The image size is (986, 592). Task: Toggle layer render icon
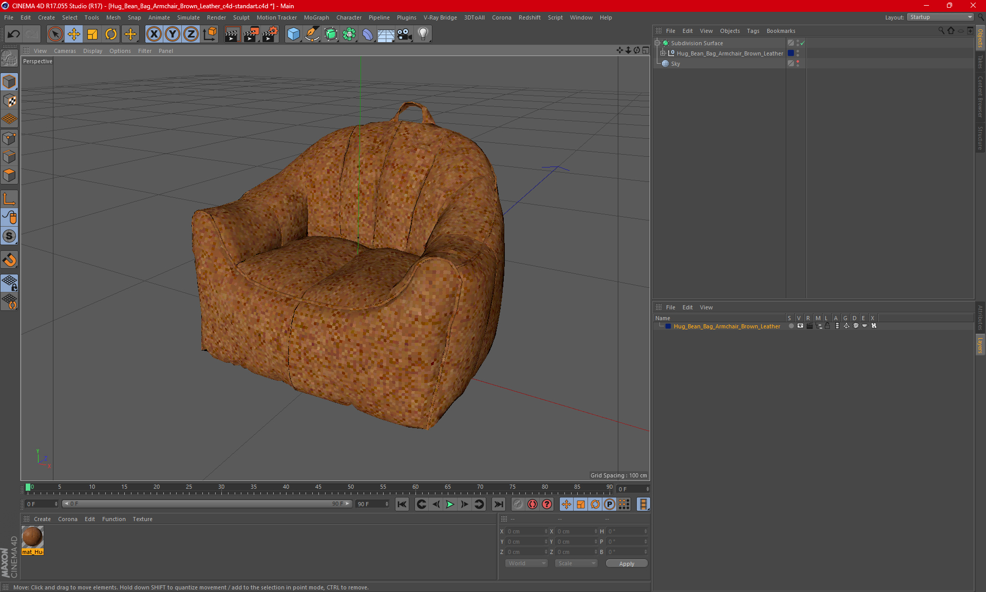(x=809, y=326)
